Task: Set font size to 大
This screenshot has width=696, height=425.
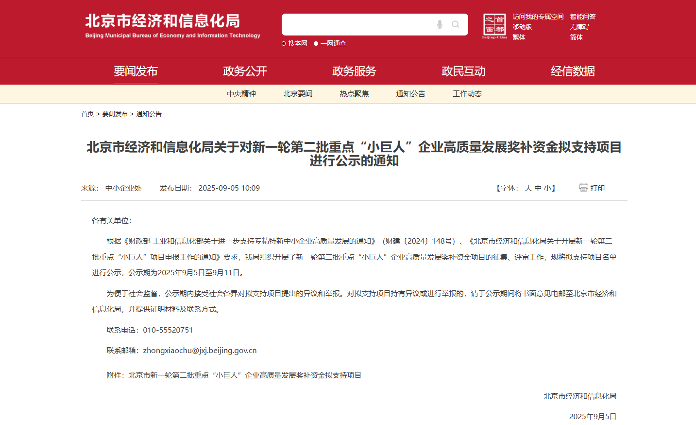Action: [x=528, y=188]
